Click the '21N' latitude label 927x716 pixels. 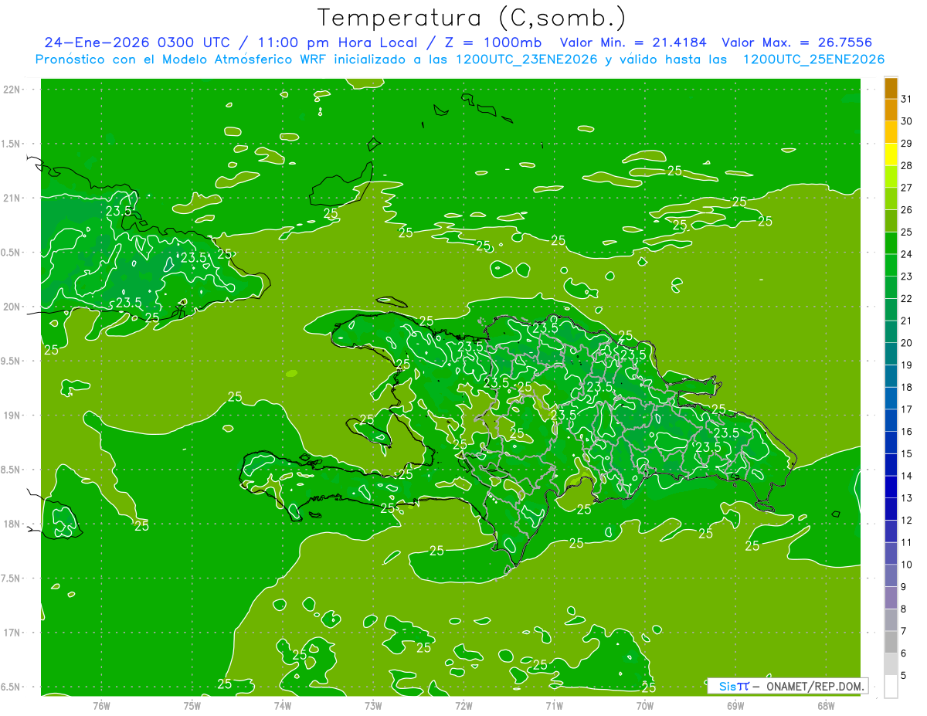[12, 198]
